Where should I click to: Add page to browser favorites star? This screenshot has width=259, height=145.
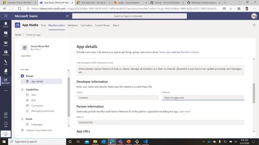click(x=231, y=8)
